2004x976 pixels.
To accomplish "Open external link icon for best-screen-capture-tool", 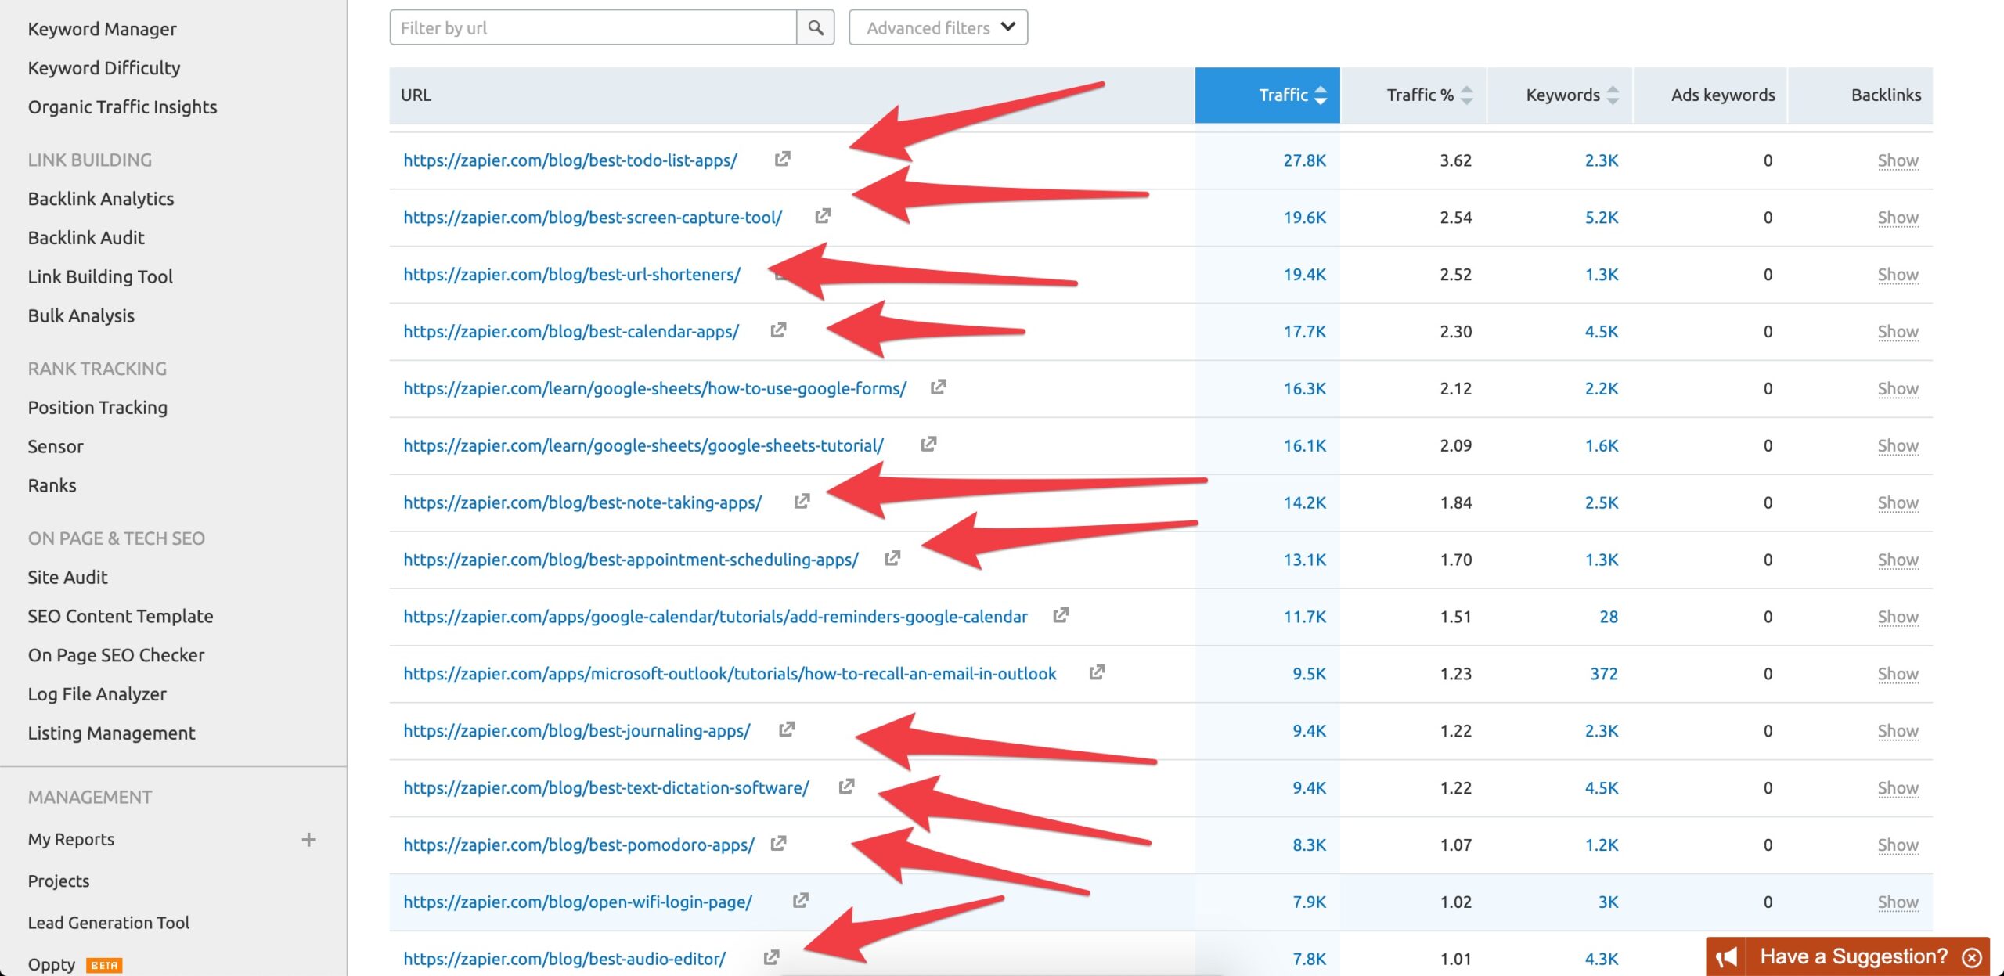I will [x=822, y=215].
